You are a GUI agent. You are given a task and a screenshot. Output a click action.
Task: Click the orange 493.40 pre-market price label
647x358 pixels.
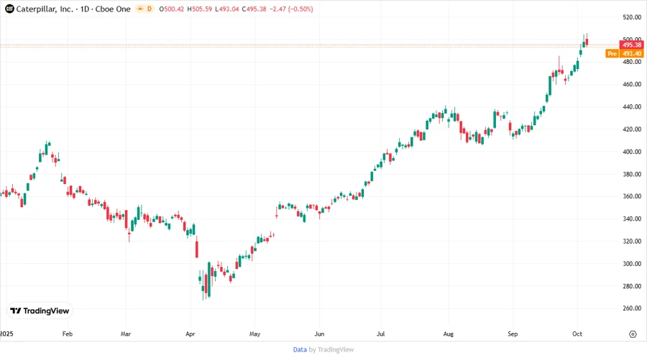tap(633, 53)
